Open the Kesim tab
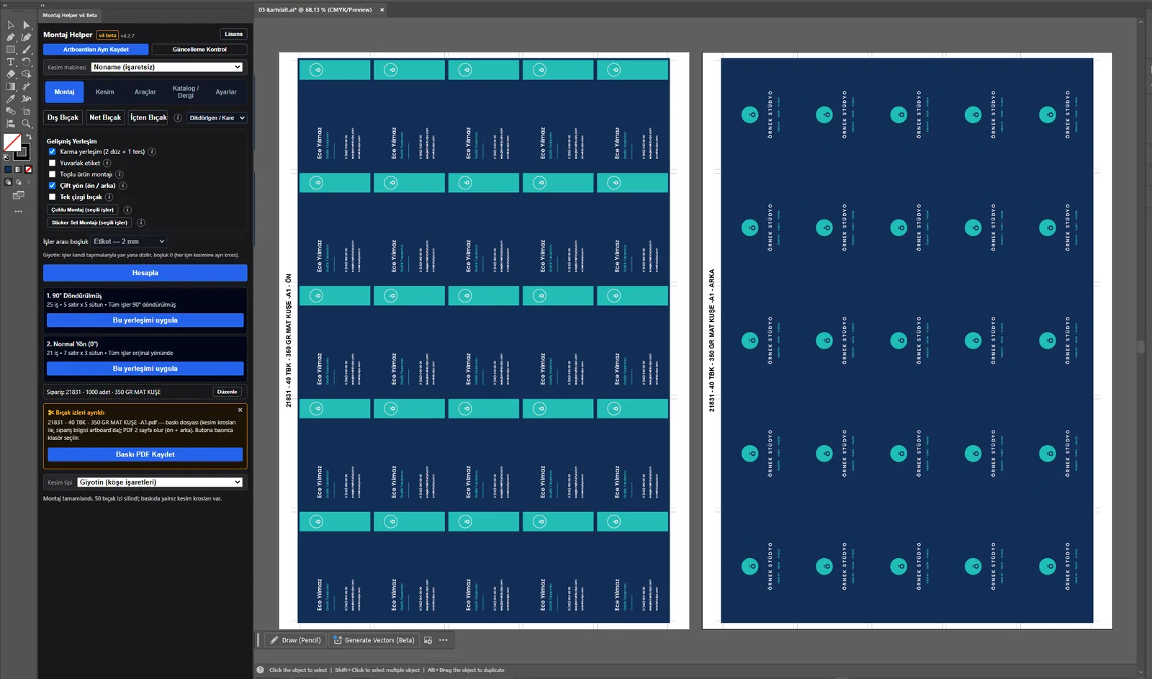 (x=105, y=92)
